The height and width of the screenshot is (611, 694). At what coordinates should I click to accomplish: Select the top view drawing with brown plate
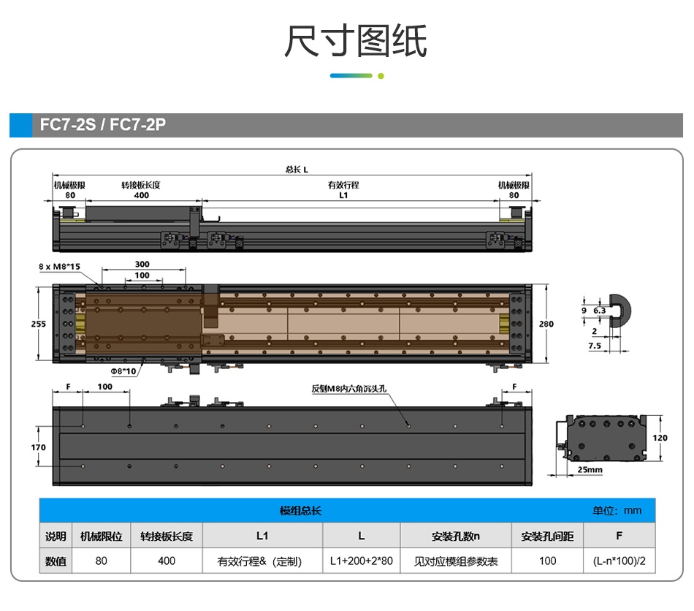tap(292, 323)
